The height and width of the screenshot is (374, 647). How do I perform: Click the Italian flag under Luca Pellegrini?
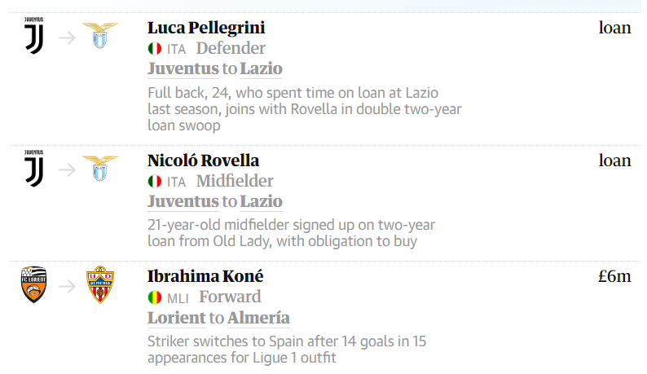coord(155,49)
